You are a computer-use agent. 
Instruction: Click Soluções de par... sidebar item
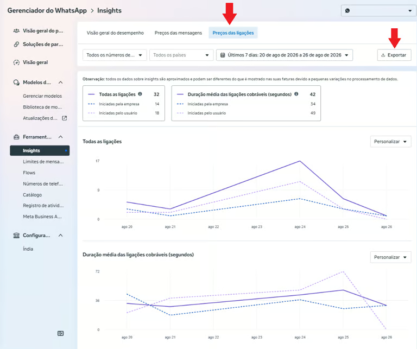click(x=43, y=45)
